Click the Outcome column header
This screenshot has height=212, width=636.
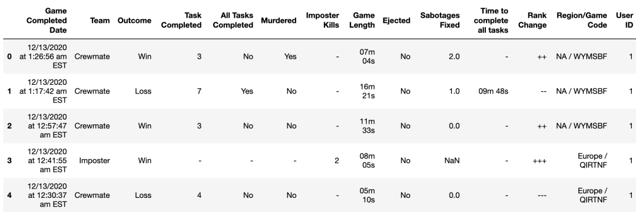[x=134, y=20]
